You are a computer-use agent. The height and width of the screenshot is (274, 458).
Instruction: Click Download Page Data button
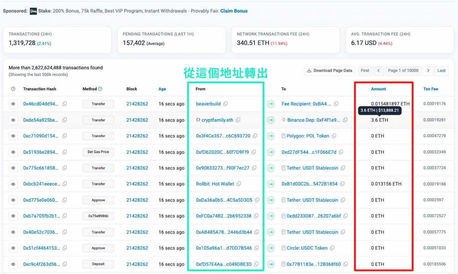tap(329, 71)
